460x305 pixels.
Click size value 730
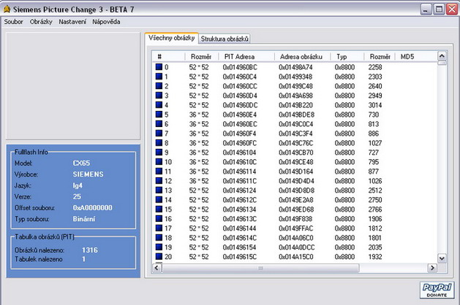pyautogui.click(x=374, y=115)
